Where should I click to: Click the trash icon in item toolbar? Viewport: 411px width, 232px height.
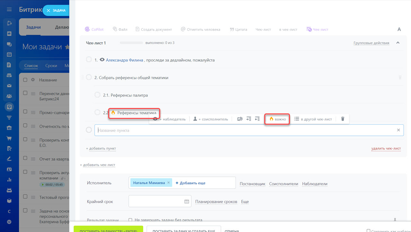click(343, 119)
